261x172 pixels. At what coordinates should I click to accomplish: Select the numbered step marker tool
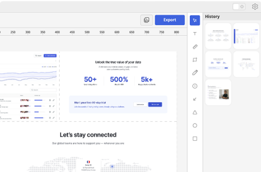point(195,86)
